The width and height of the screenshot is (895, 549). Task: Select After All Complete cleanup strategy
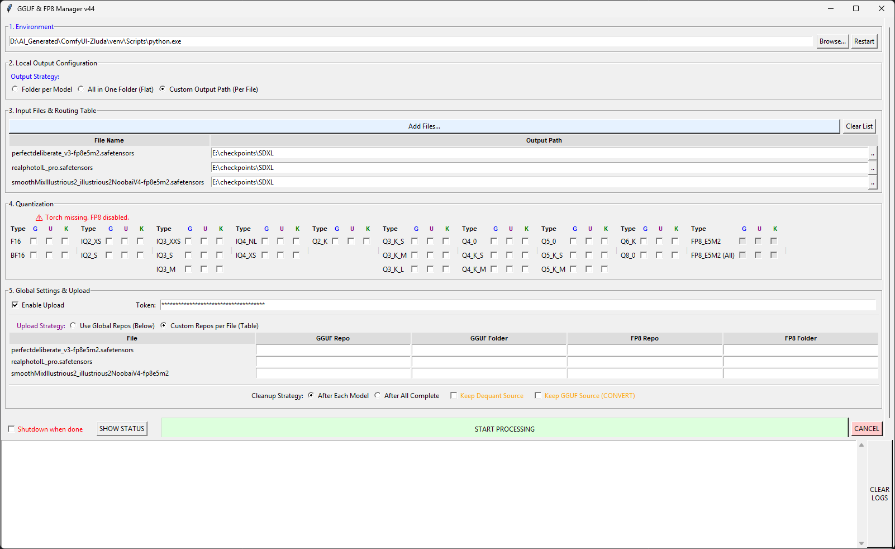pos(378,396)
